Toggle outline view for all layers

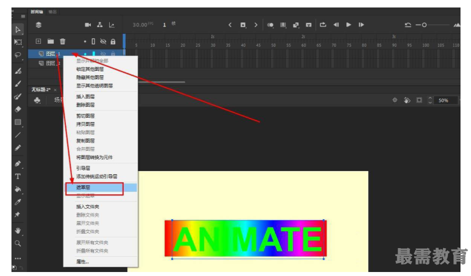(x=93, y=41)
